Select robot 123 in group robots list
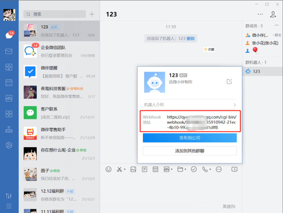The image size is (283, 213). [x=263, y=71]
